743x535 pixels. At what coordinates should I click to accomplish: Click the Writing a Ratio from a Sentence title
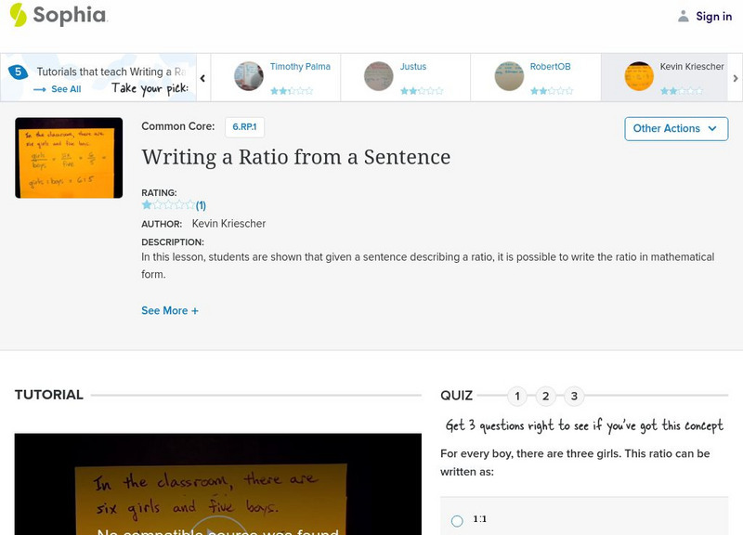coord(295,157)
